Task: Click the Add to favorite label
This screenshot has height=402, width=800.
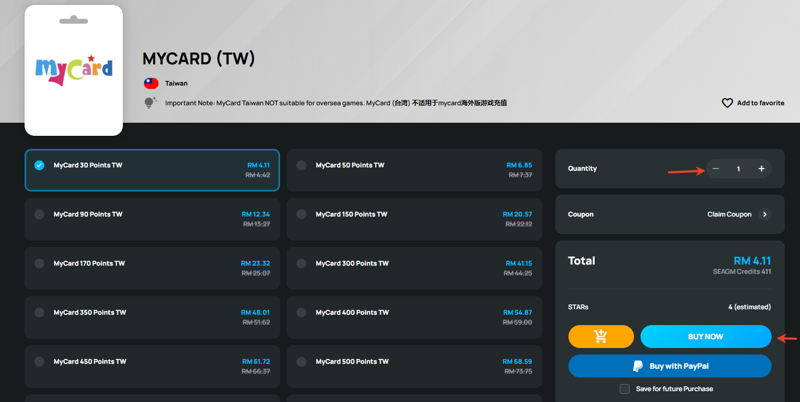Action: coord(761,103)
